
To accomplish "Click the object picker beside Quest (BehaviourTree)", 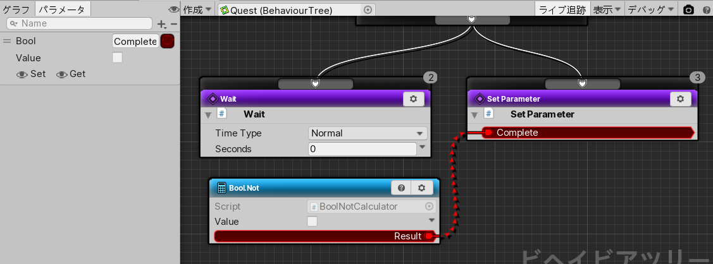I will (x=368, y=10).
